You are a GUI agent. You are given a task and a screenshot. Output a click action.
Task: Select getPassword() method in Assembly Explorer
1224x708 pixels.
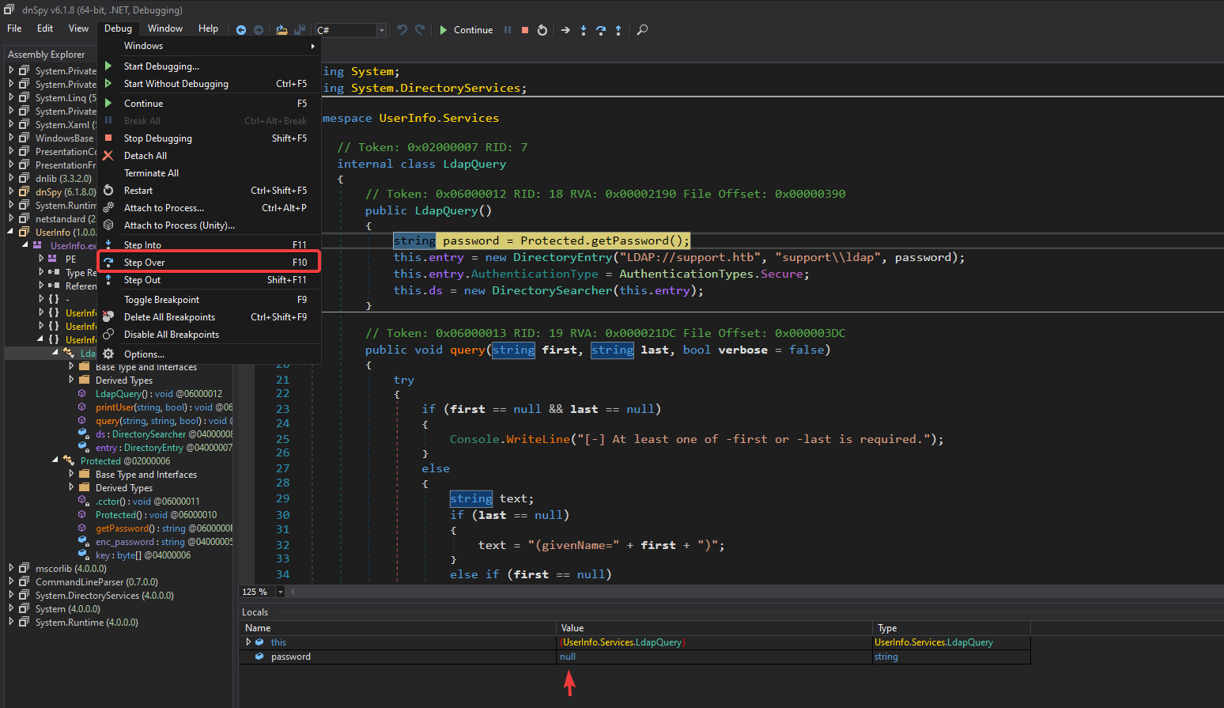(122, 528)
